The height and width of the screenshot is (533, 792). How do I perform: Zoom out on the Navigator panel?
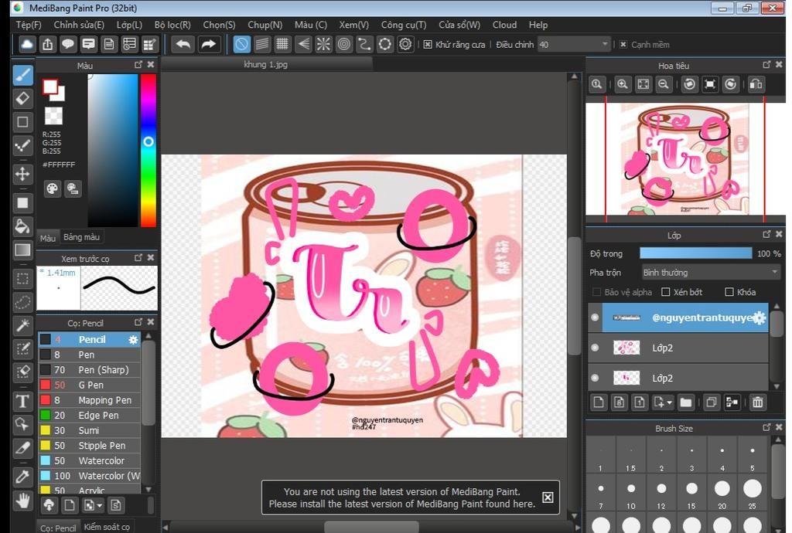(664, 84)
